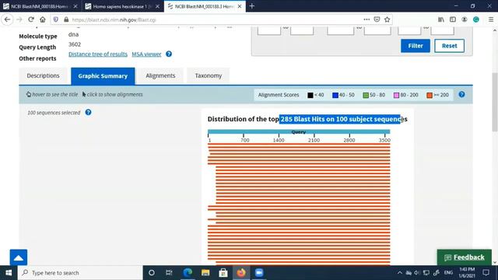Open the Firefox hamburger menu

click(491, 19)
